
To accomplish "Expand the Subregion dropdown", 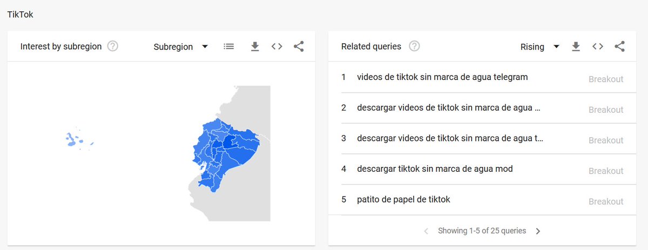I will [181, 47].
